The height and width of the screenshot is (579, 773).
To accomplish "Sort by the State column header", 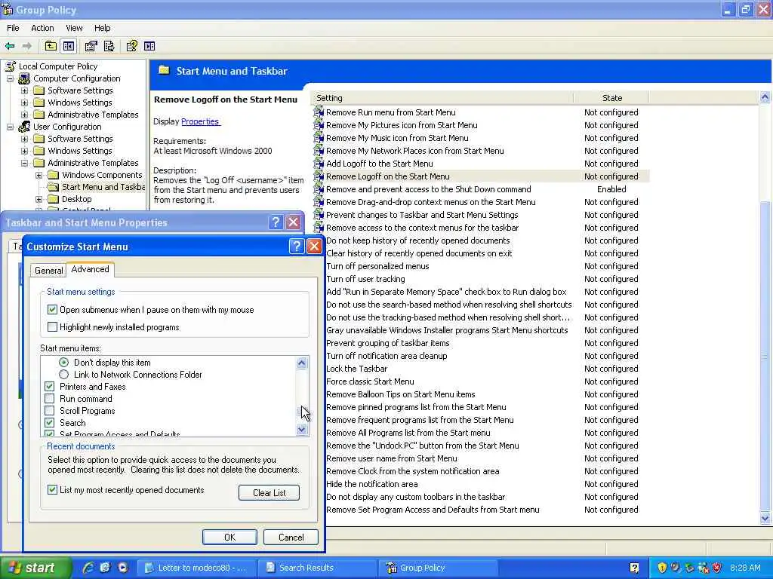I will (611, 98).
